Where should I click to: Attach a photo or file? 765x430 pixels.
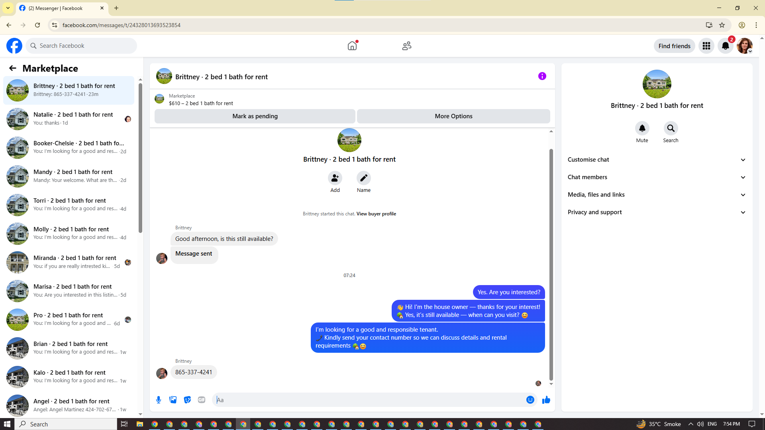(173, 400)
